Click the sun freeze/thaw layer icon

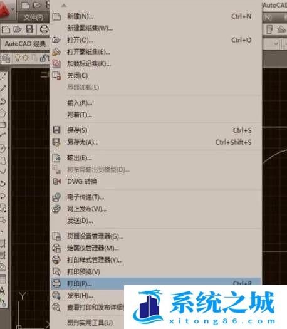26,58
